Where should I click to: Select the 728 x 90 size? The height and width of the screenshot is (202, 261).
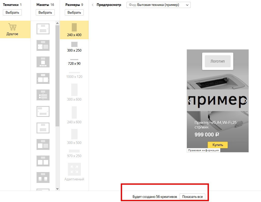tap(74, 62)
